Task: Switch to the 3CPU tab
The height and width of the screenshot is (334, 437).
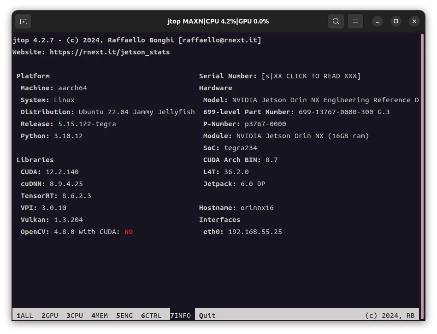Action: pyautogui.click(x=74, y=316)
